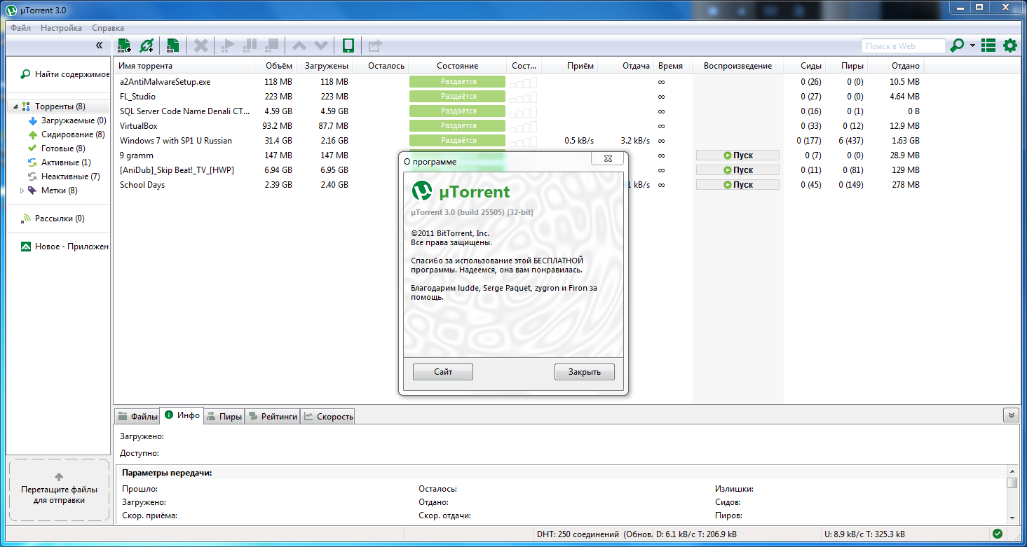Screen dimensions: 1027x547
Task: Click Пуск button for AniDub Skip Beat row
Action: click(x=737, y=170)
